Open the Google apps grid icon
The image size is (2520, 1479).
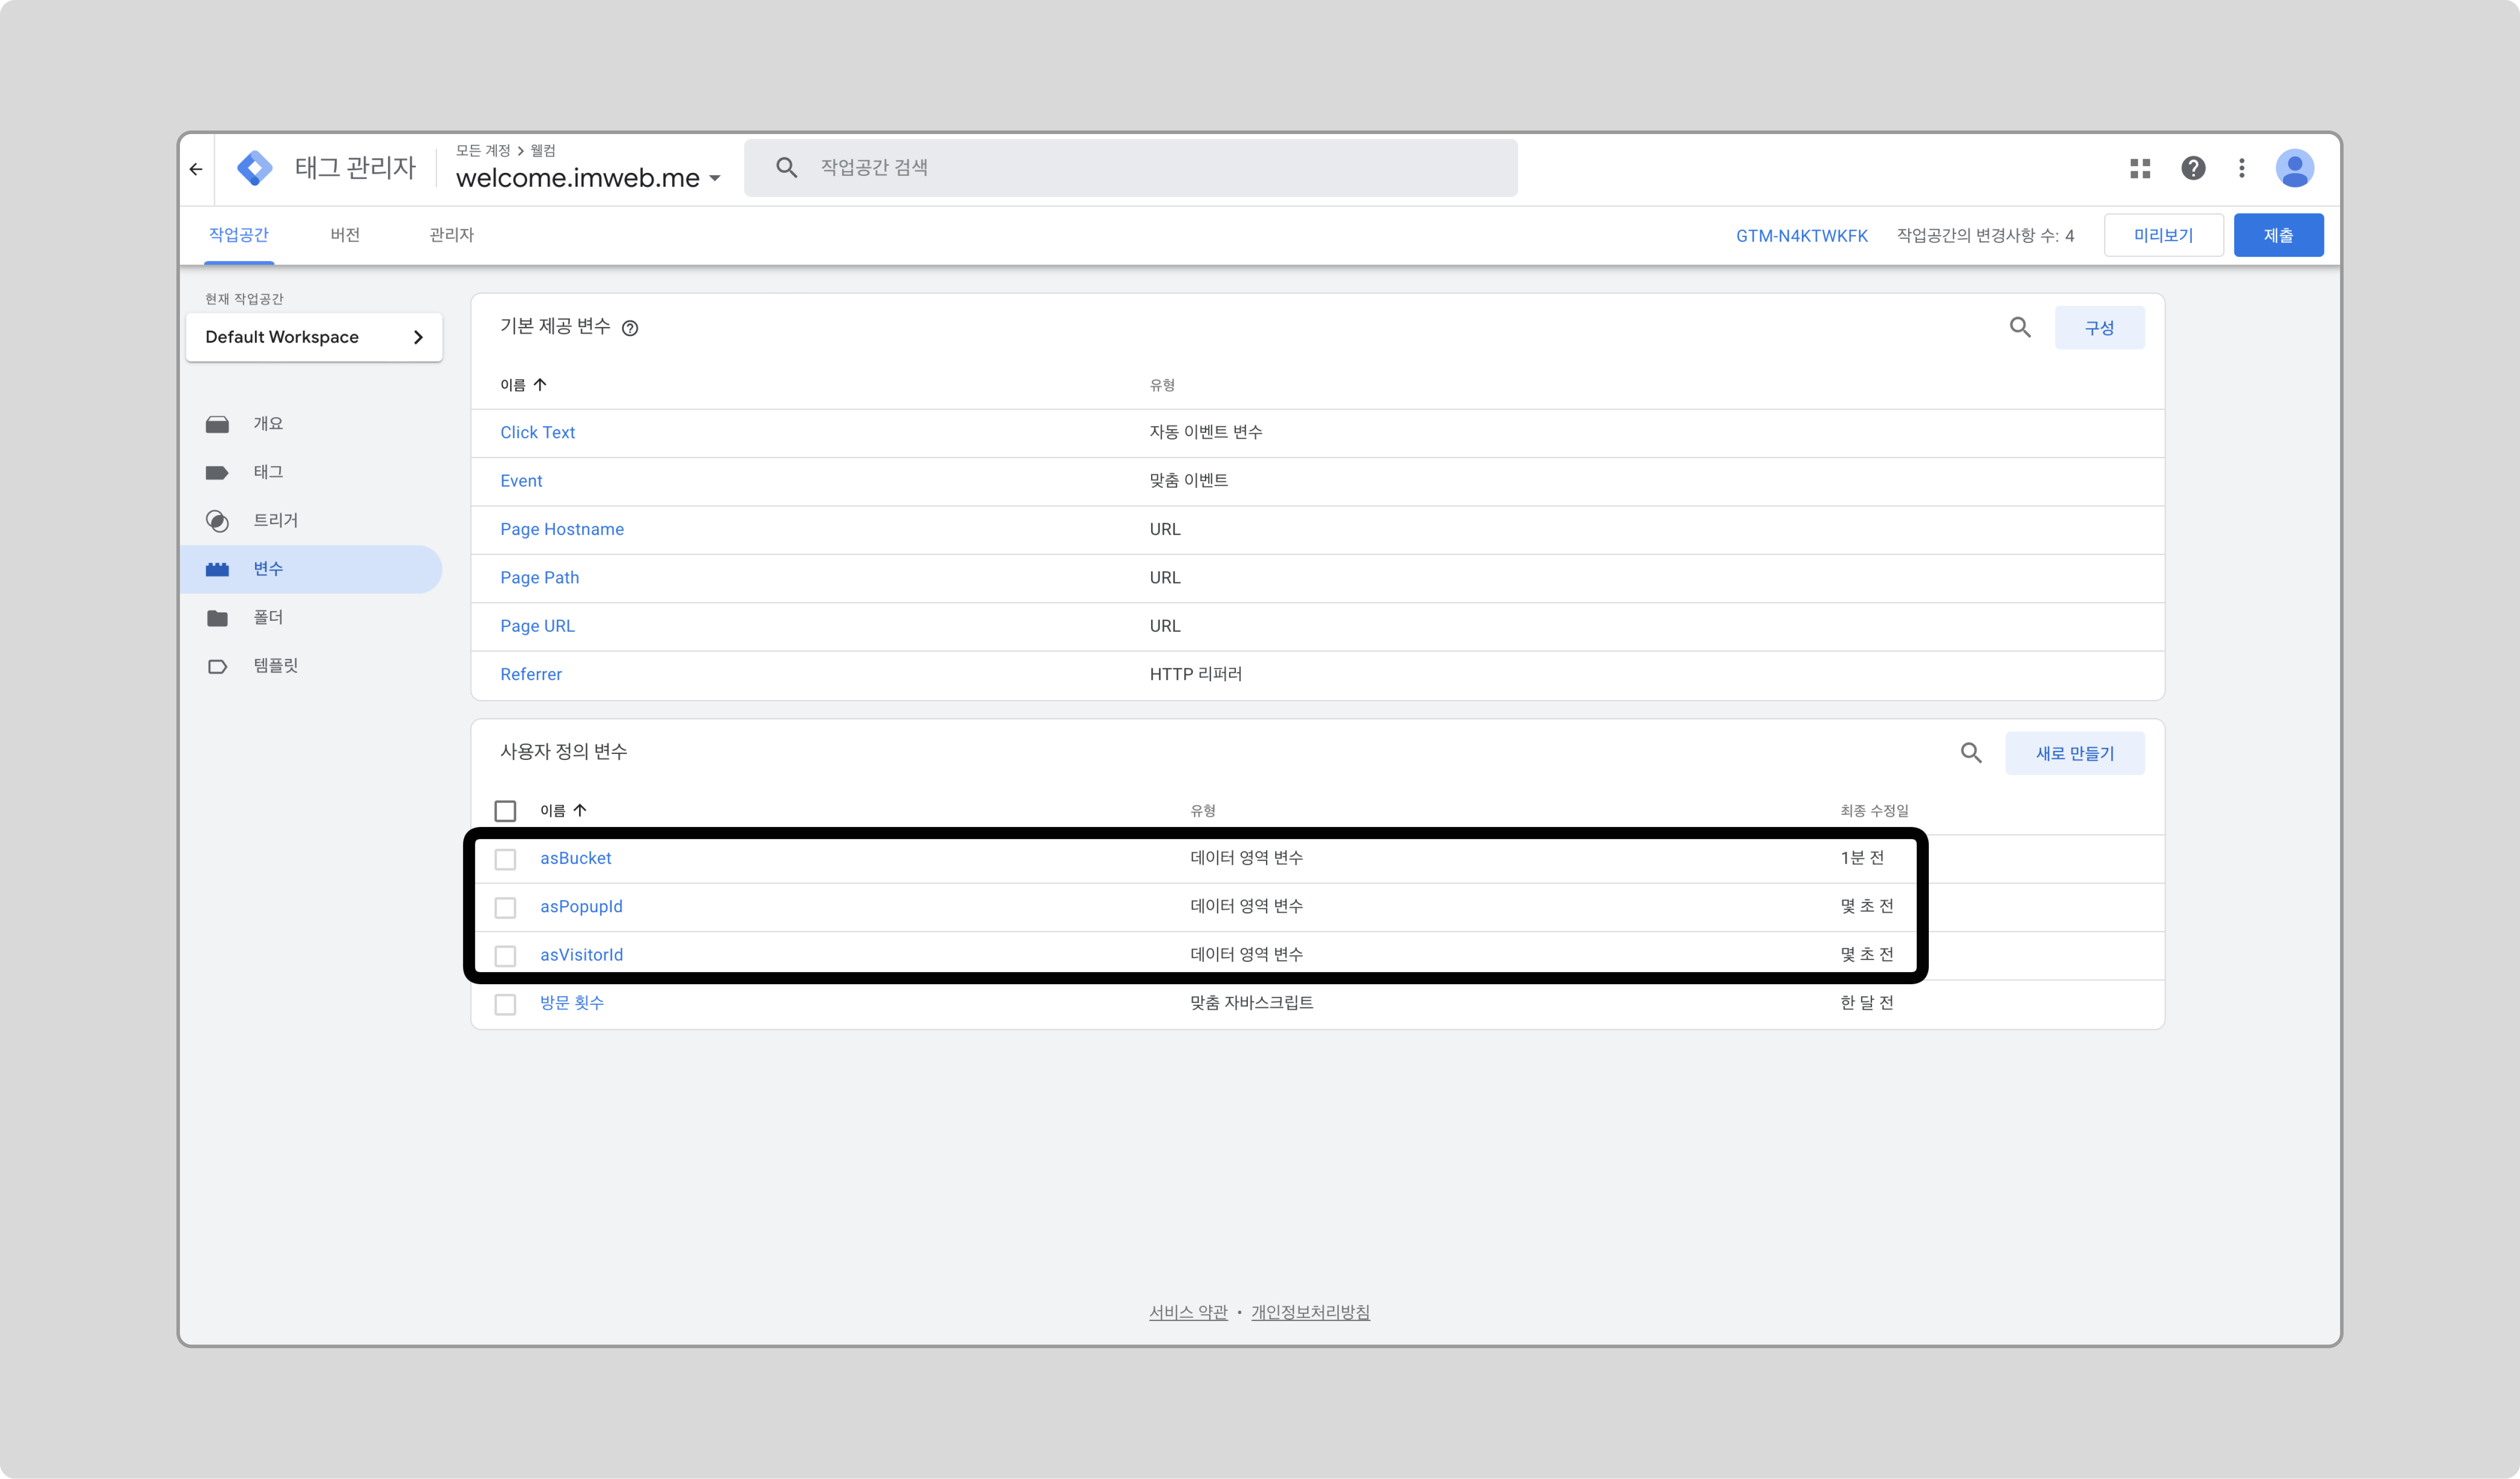(2140, 168)
